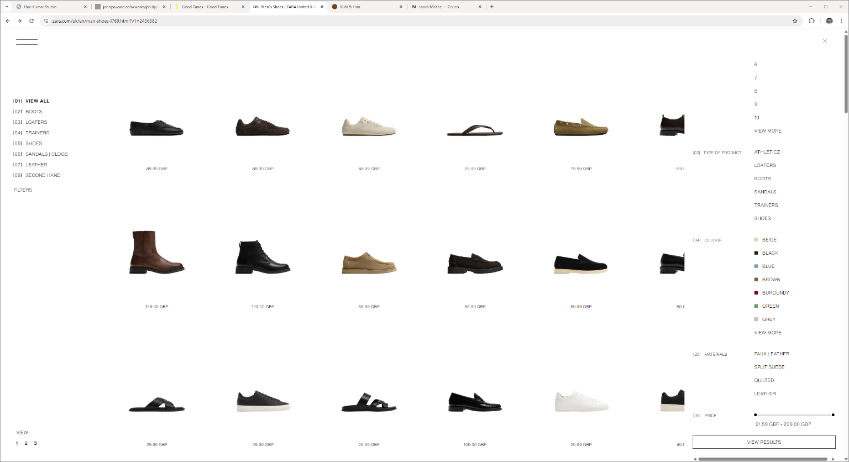Bookmark this page with the star icon

[795, 21]
